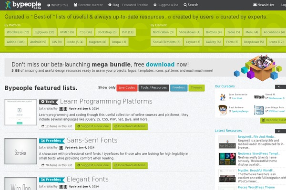Click the info icon next to Curated
The height and width of the screenshot is (190, 286).
(x=28, y=17)
